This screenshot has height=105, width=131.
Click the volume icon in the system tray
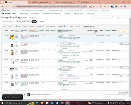(x=111, y=103)
